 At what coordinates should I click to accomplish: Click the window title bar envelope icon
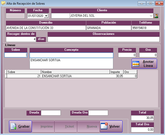point(3,3)
